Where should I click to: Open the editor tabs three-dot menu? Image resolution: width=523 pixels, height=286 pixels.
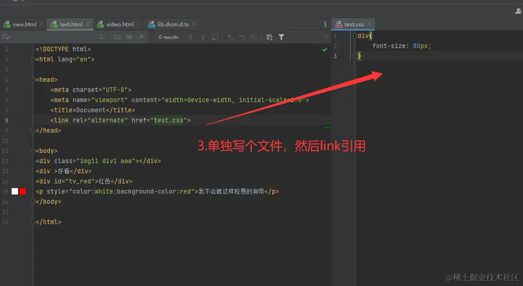pos(325,24)
